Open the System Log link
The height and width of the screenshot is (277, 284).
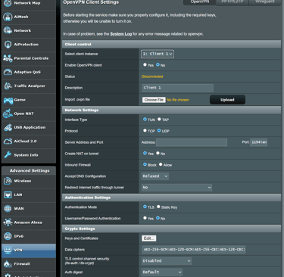click(121, 34)
